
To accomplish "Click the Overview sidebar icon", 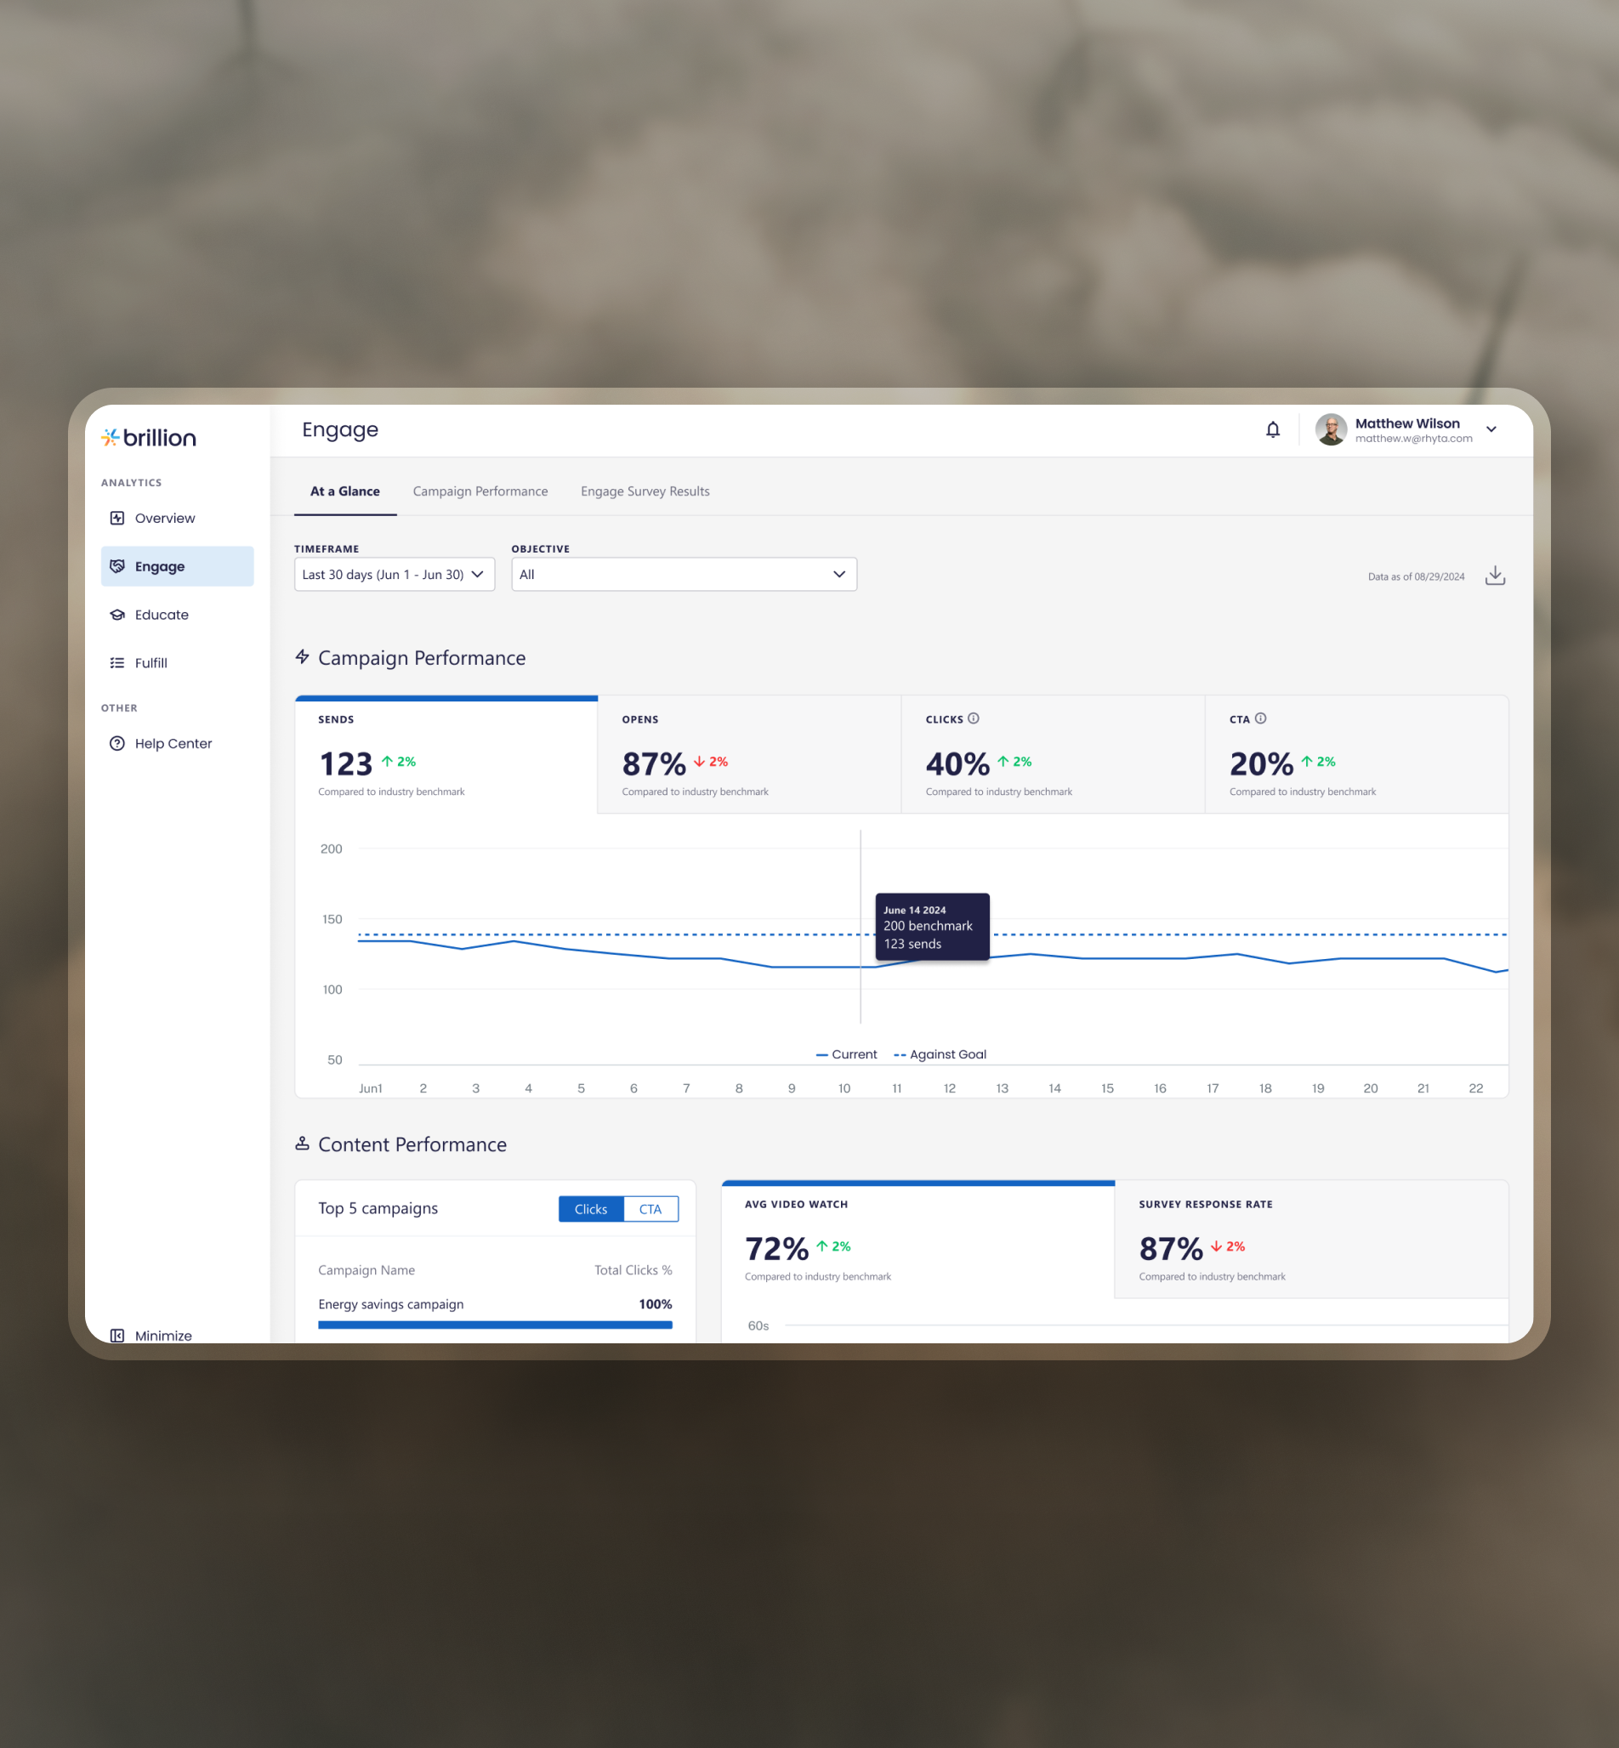I will click(117, 519).
